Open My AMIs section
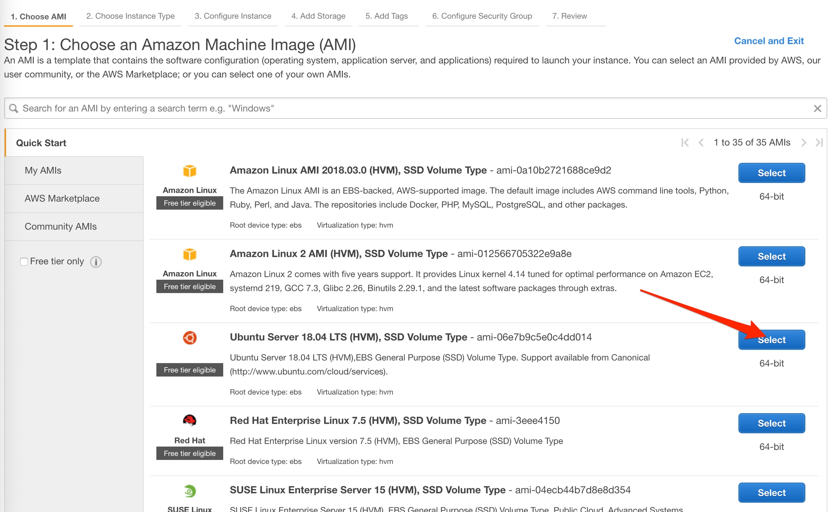Viewport: 828px width, 512px height. pyautogui.click(x=43, y=170)
